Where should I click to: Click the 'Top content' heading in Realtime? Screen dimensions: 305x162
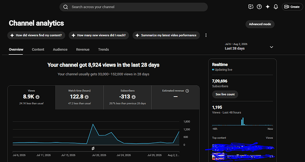pos(219,138)
